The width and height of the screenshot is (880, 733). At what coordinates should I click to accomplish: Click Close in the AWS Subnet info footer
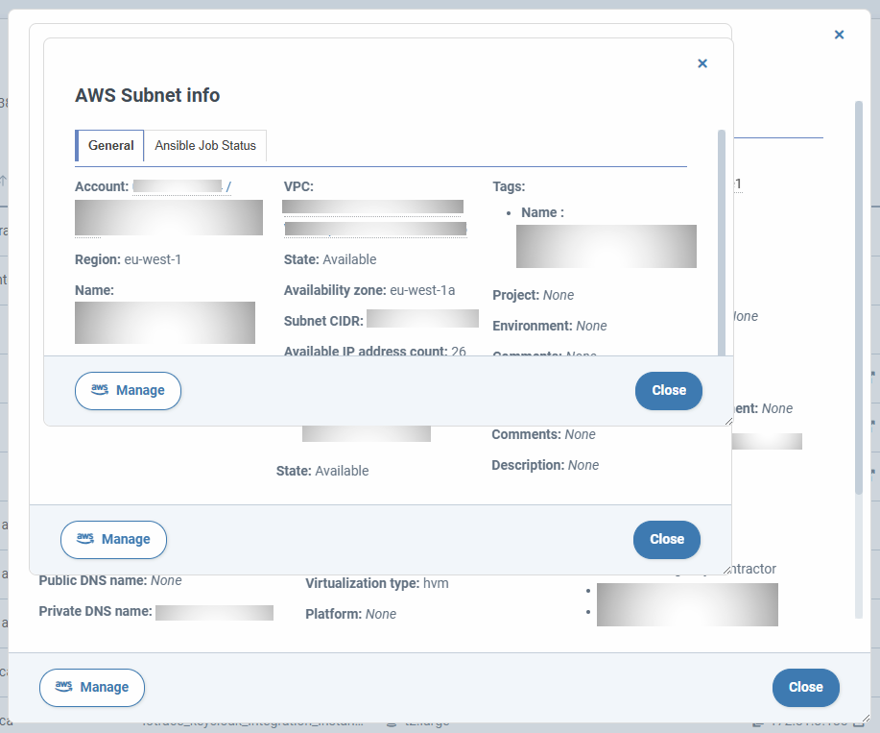pos(669,390)
